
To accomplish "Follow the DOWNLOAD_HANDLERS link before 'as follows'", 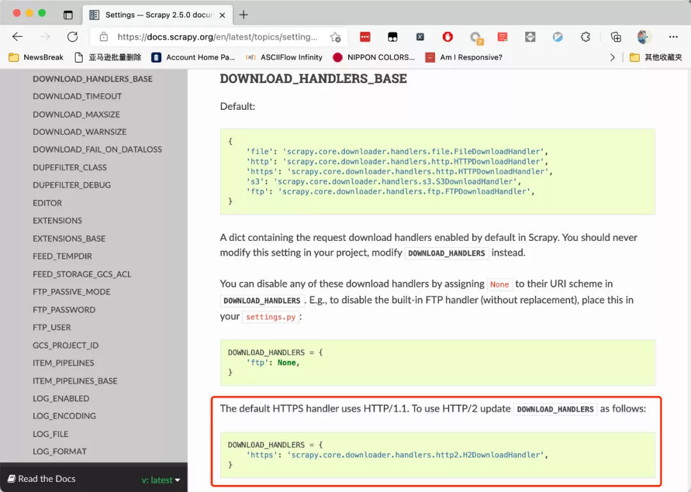I will click(x=555, y=410).
